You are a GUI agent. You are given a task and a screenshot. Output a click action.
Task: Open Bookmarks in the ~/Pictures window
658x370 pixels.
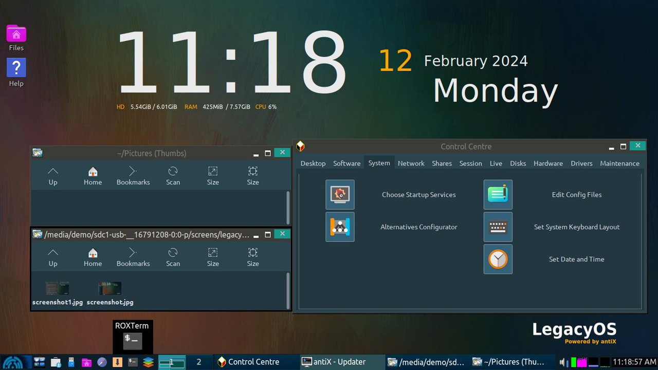(x=133, y=175)
